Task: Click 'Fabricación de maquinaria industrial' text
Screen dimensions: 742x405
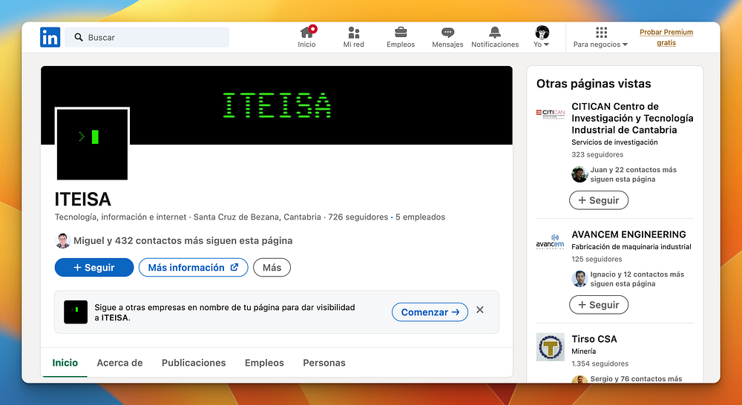Action: pos(631,247)
